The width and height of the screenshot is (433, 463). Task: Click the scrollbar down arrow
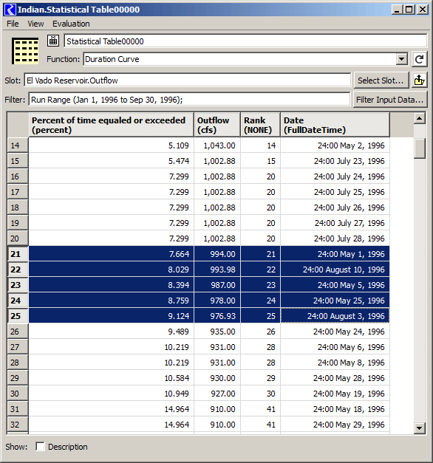click(420, 428)
